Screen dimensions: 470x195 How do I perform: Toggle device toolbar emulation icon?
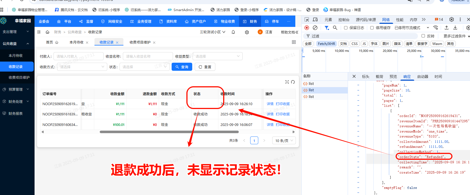315,20
